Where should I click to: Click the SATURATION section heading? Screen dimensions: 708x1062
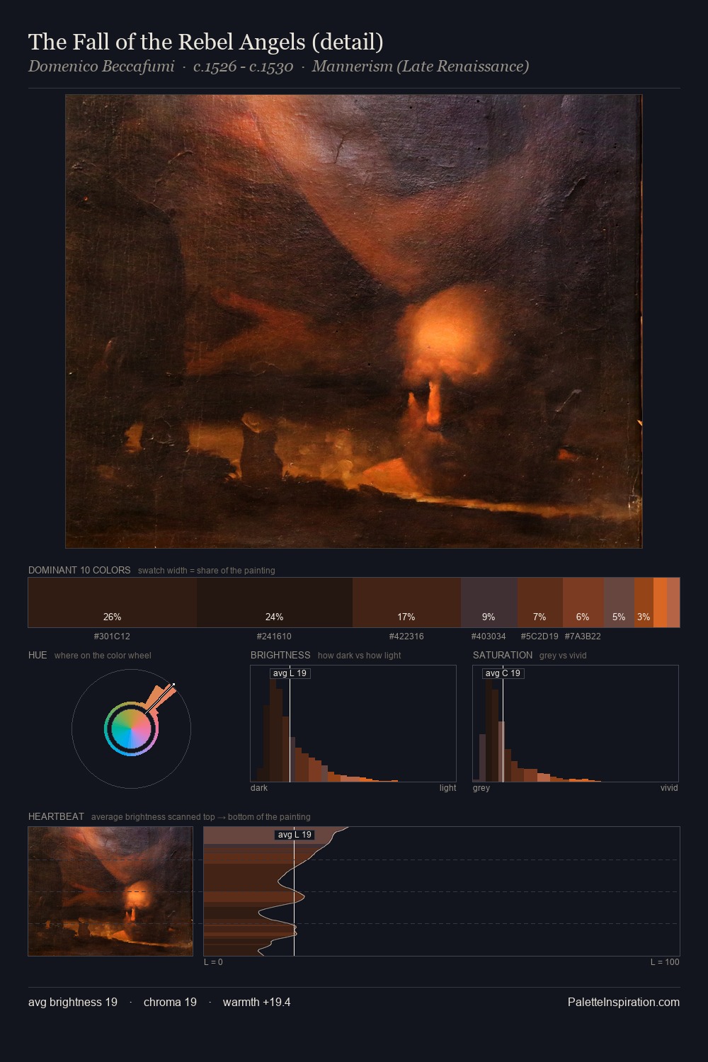click(503, 656)
